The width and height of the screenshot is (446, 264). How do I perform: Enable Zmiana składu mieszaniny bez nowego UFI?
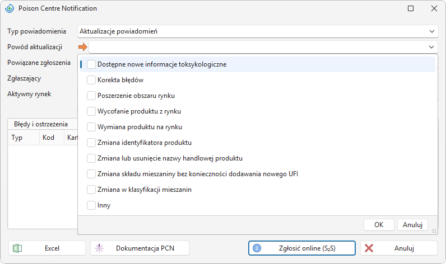(x=91, y=174)
